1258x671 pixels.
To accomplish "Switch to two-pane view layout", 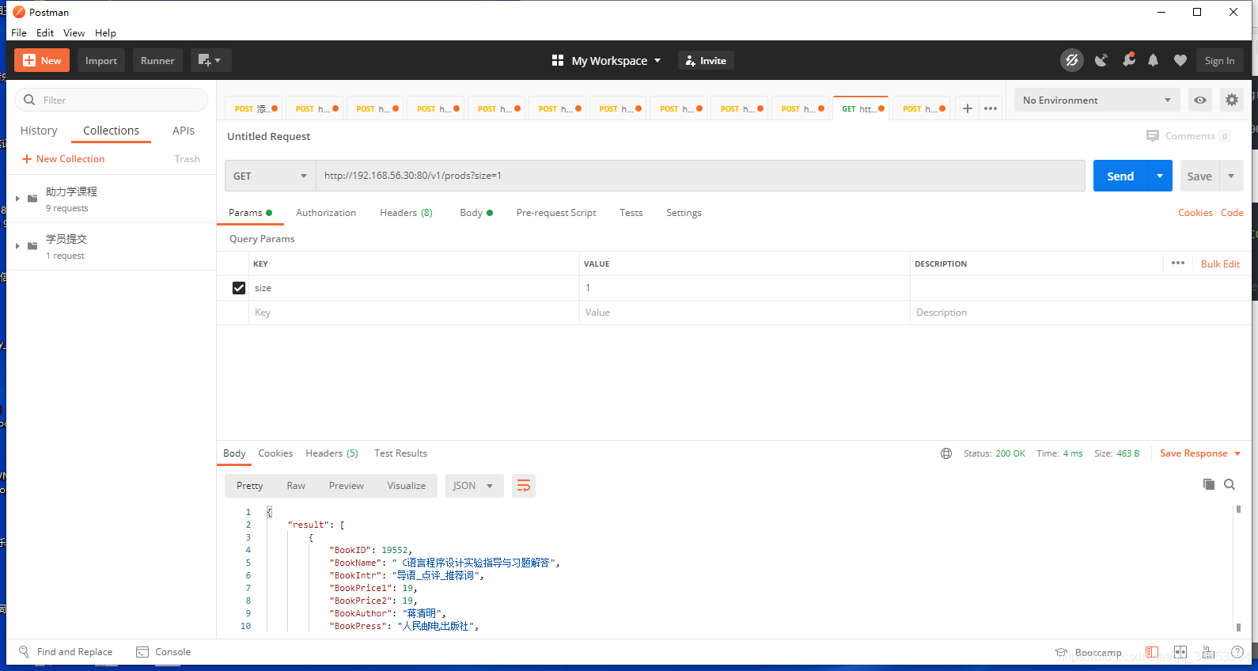I will click(x=1180, y=653).
